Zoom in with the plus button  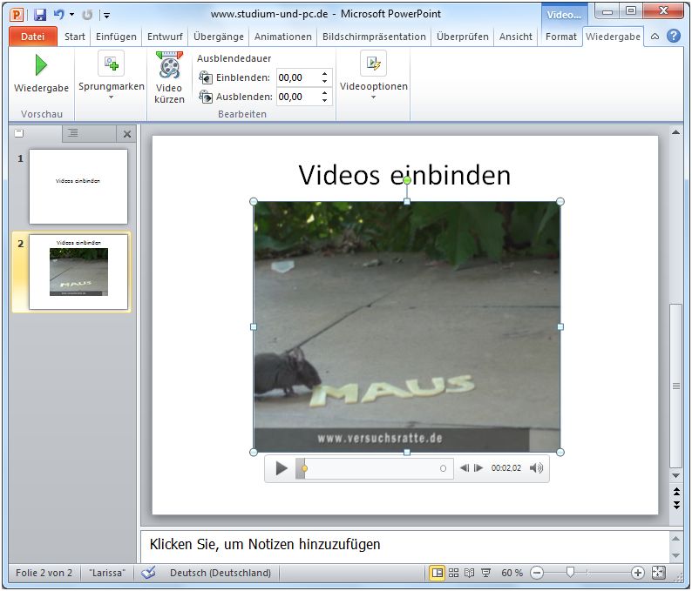[x=637, y=573]
